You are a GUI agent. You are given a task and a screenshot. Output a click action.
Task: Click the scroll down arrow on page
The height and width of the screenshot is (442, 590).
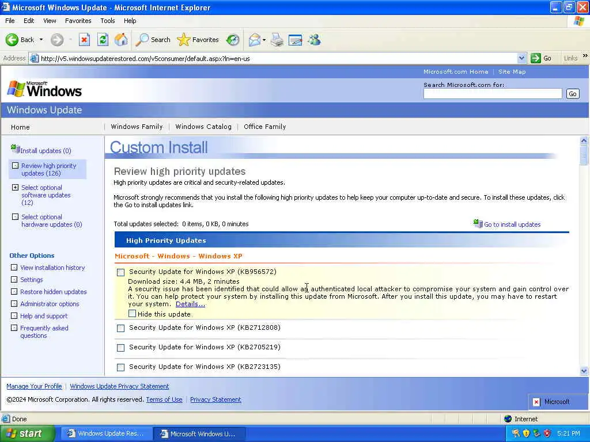pyautogui.click(x=584, y=371)
